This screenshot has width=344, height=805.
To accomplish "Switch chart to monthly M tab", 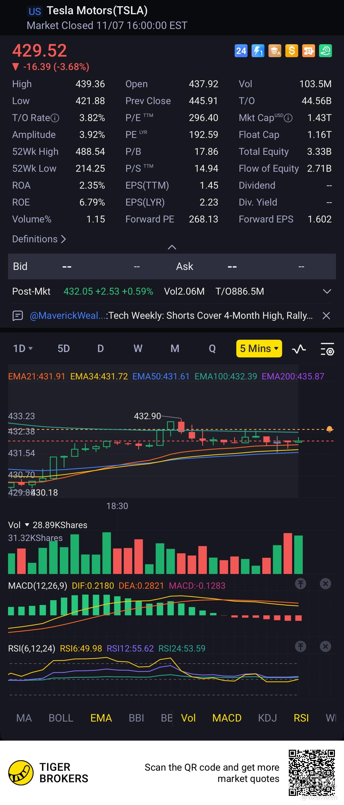I will coord(175,349).
